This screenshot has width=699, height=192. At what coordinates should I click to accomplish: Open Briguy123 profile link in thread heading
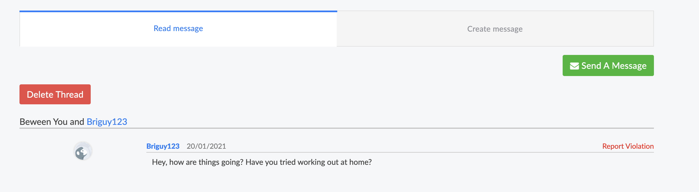[x=107, y=122]
